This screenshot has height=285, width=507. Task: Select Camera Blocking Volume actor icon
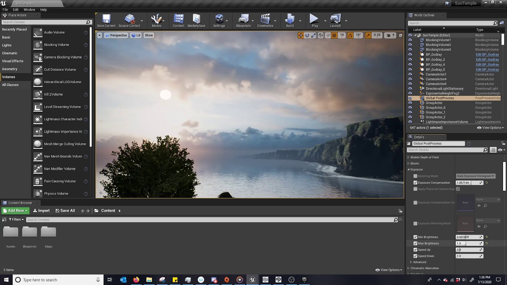(38, 57)
